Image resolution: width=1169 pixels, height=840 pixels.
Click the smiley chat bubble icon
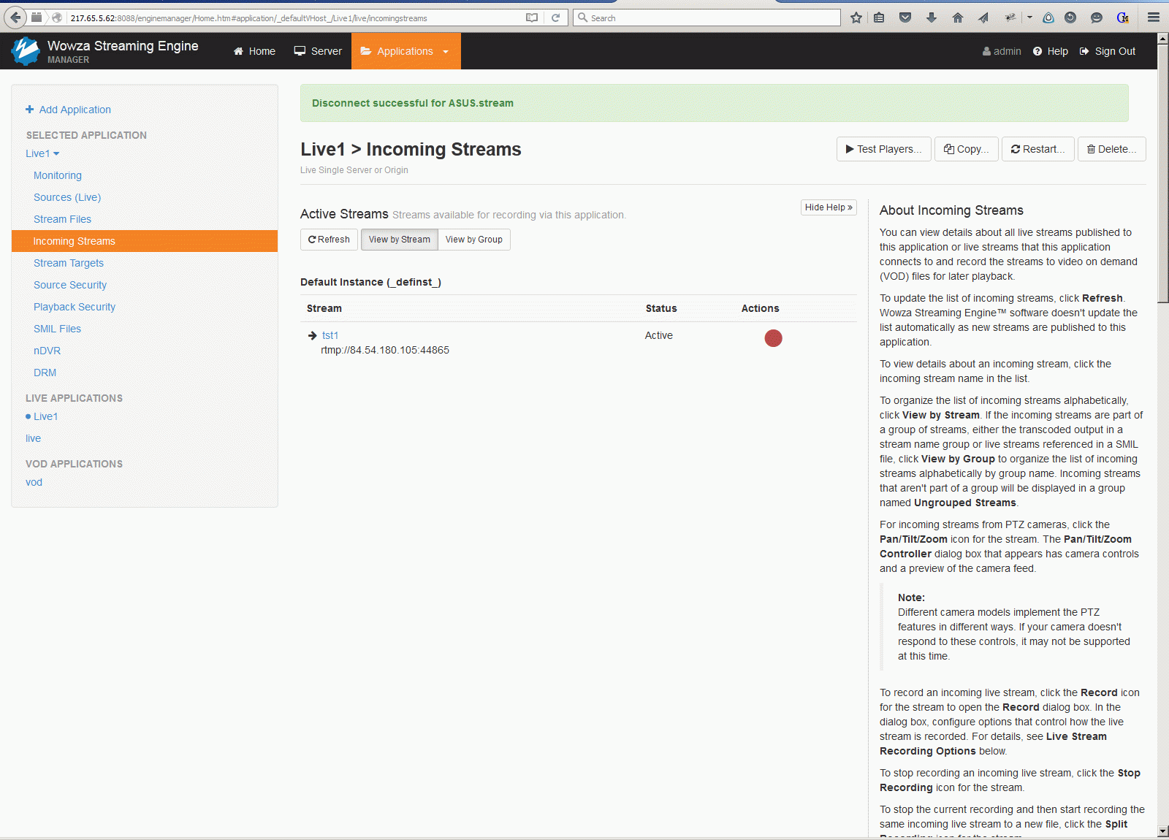[1096, 18]
